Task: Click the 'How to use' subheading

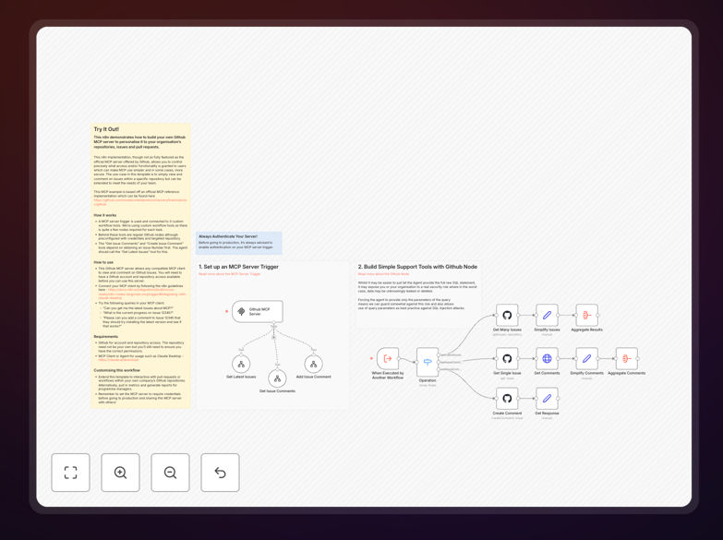Action: tap(103, 262)
